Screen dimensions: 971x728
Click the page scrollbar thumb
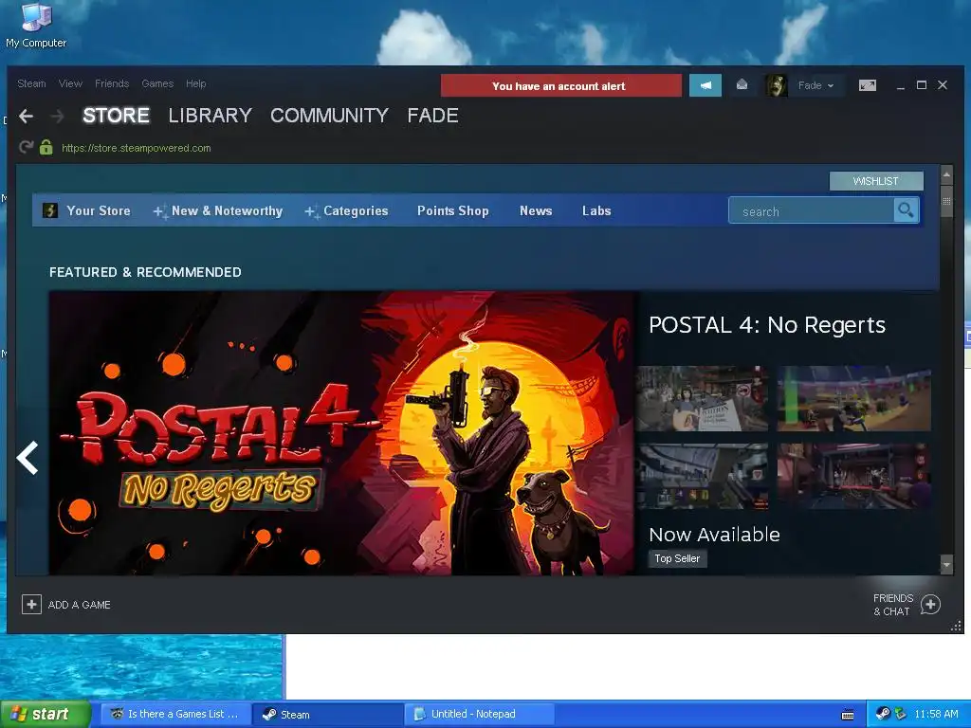946,201
